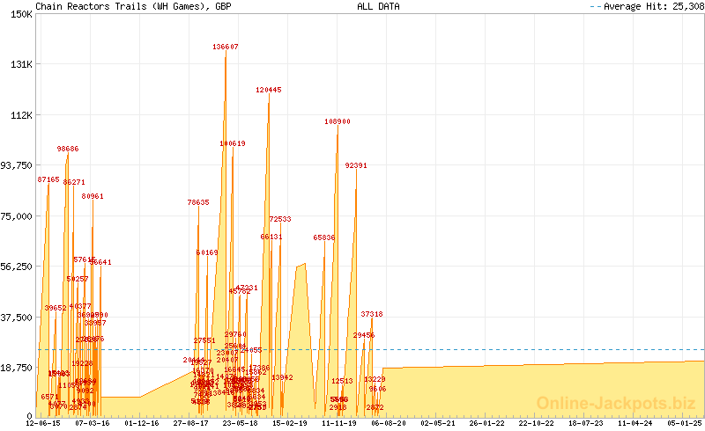Click the 150K y-axis label

(x=20, y=14)
